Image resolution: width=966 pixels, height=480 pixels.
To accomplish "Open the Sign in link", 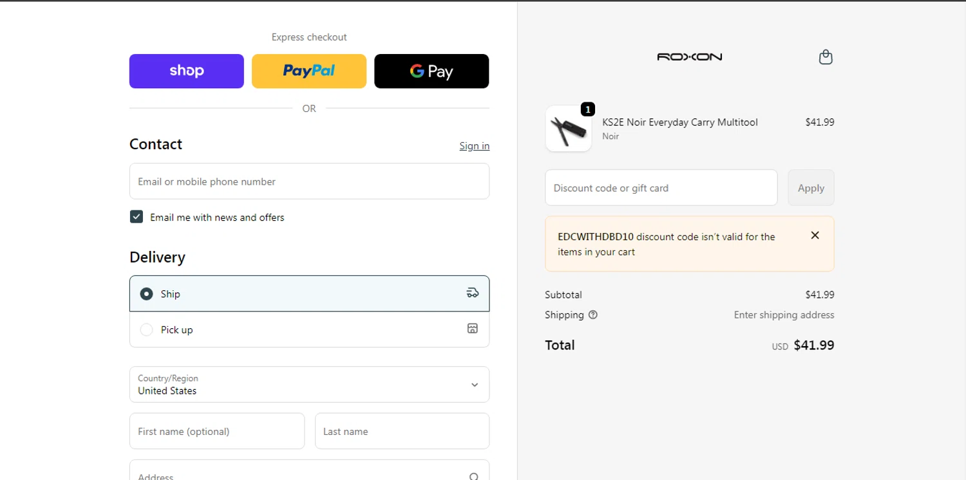I will pos(475,146).
